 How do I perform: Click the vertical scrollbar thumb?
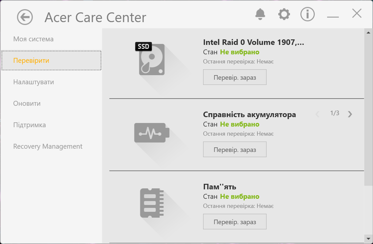tap(368, 111)
